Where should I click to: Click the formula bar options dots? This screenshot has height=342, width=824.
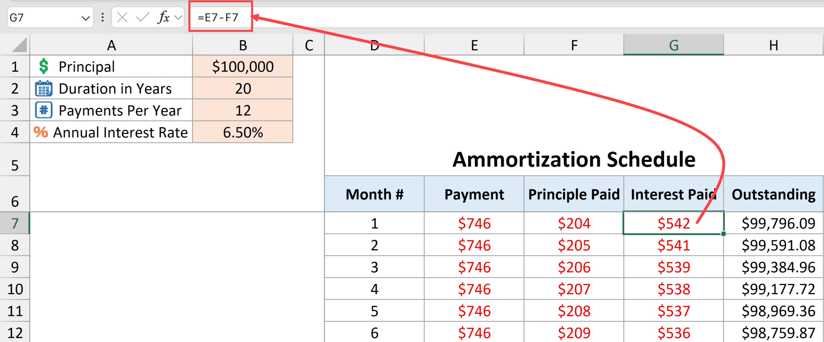pyautogui.click(x=103, y=17)
